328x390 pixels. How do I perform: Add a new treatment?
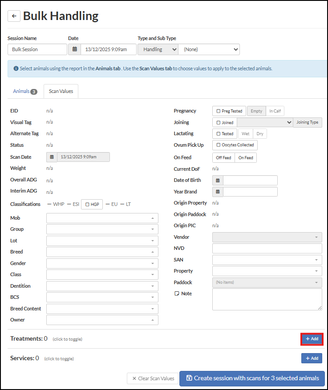pyautogui.click(x=312, y=339)
